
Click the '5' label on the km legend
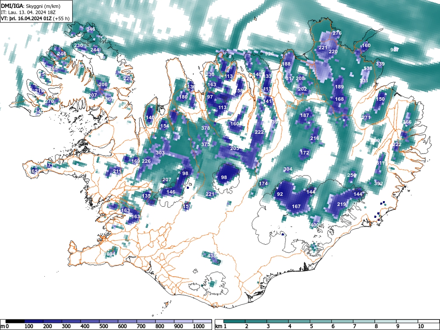312,326
